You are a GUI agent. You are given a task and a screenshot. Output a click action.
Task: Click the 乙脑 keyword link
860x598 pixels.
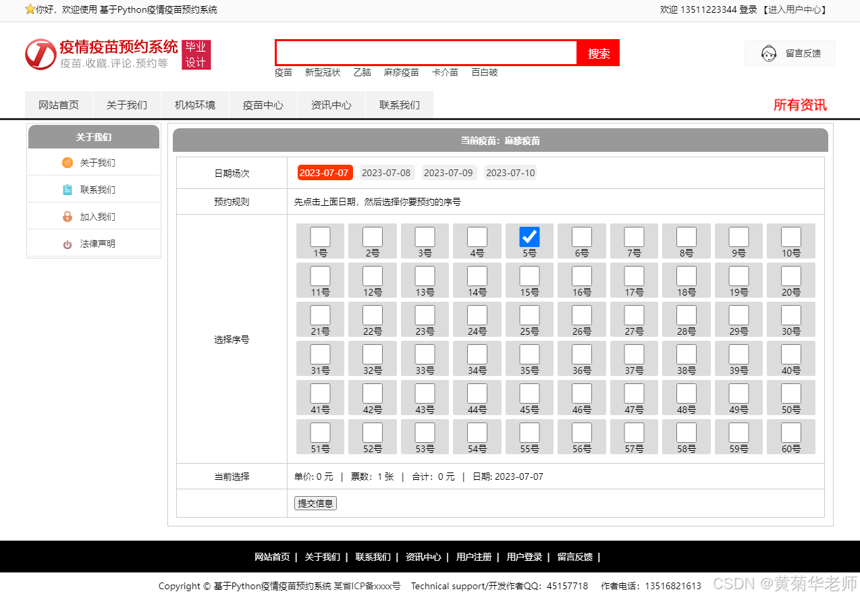point(362,72)
